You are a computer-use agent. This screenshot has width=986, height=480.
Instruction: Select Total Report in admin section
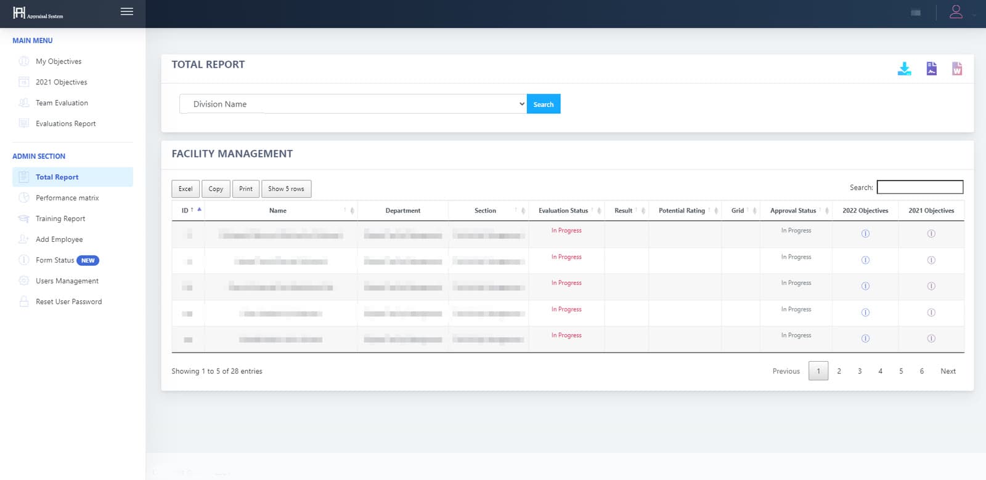(73, 177)
